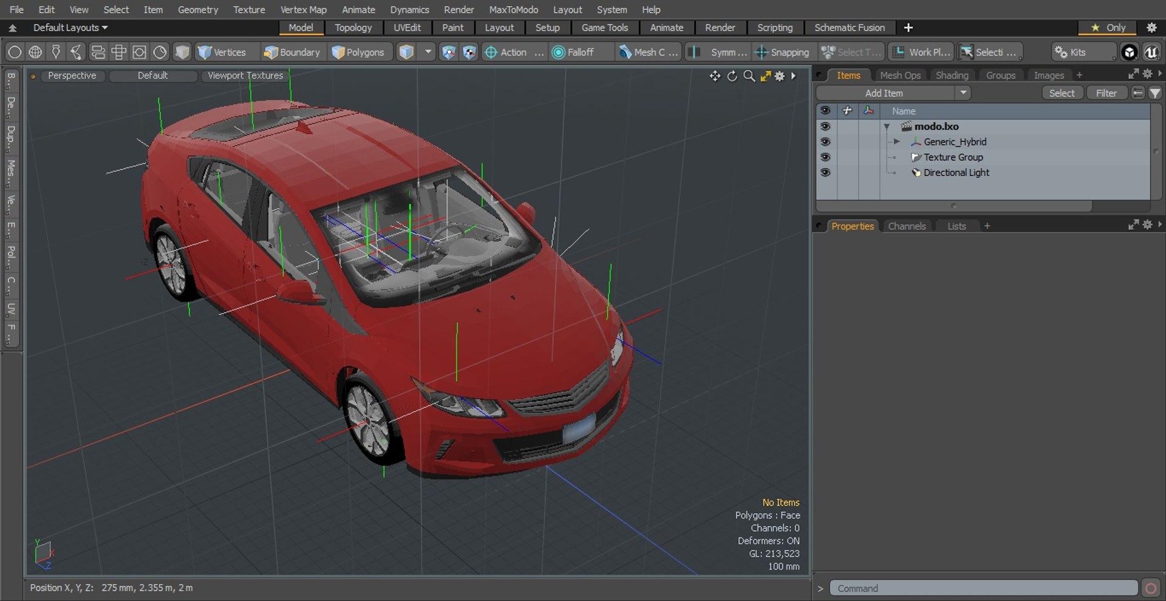Click the UV unwrap cross tool icon
The image size is (1166, 601).
tap(118, 52)
